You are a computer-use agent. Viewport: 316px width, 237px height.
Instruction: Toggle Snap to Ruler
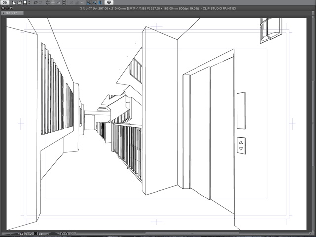[89, 3]
